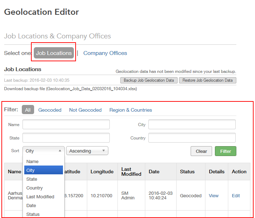Open Region & Countries filter
Viewport: 255px width, 218px height.
coord(130,110)
